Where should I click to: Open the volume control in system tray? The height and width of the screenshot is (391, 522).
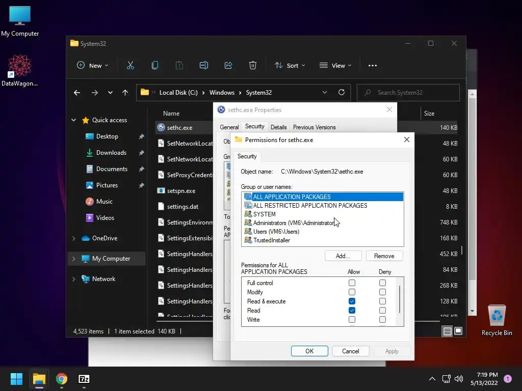click(x=459, y=379)
